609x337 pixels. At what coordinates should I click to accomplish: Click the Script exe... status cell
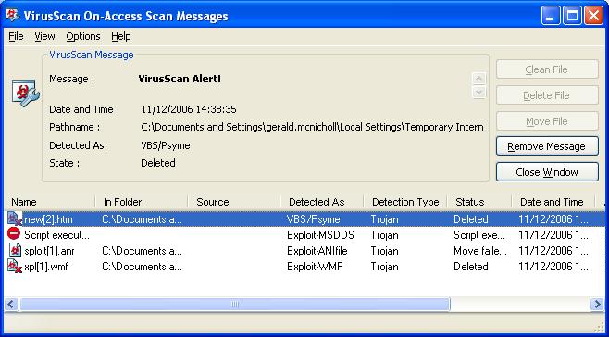point(479,235)
